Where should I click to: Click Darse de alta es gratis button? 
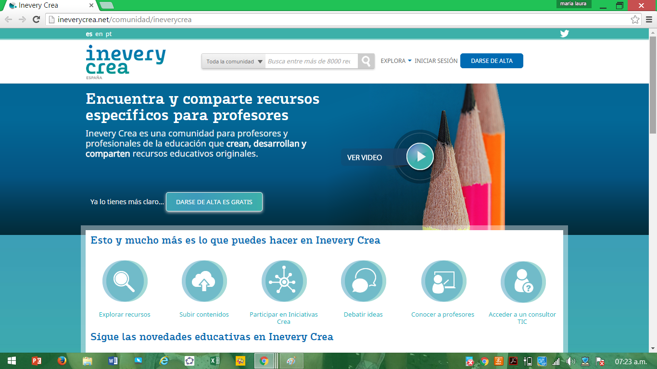[x=214, y=202]
